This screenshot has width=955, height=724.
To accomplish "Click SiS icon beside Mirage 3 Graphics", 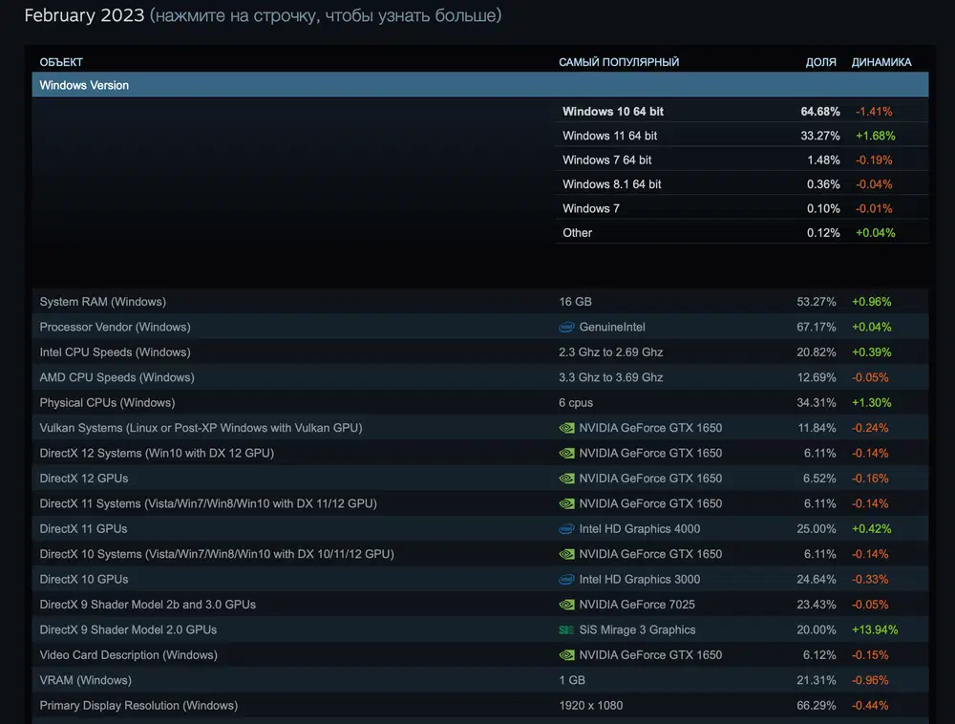I will (566, 630).
